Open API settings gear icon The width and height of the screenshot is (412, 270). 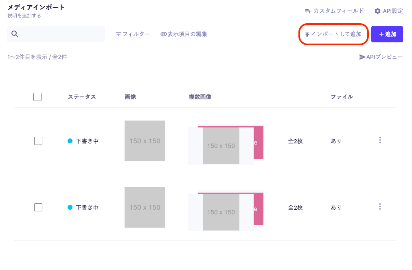[x=377, y=11]
